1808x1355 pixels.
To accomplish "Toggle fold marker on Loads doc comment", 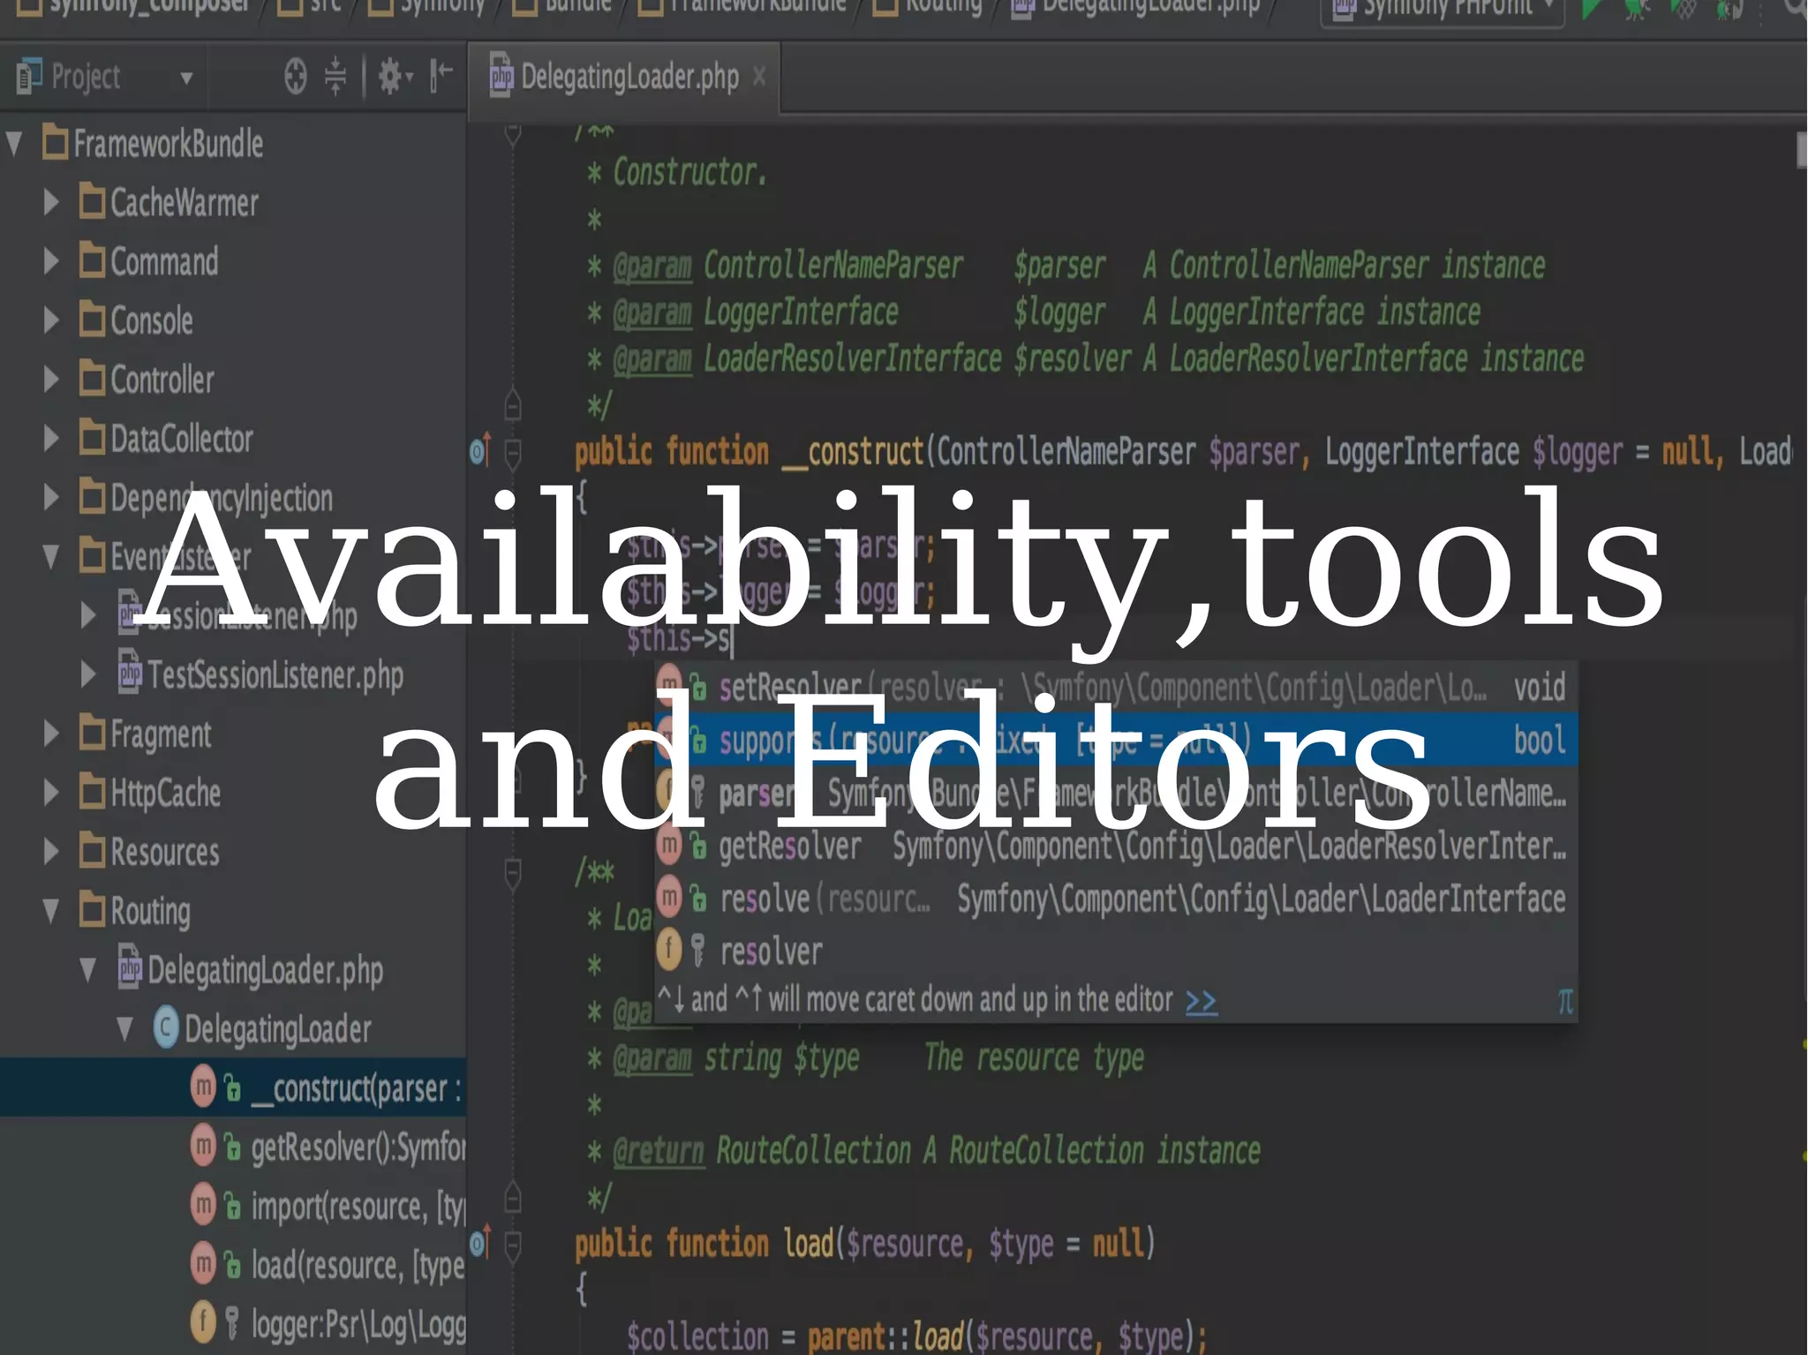I will click(x=513, y=872).
